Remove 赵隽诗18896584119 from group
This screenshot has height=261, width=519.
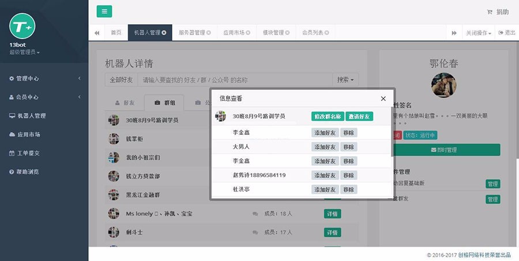(349, 175)
